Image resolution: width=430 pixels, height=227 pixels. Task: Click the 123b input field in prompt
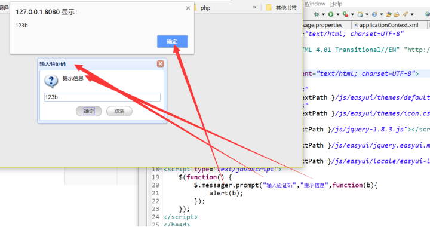coord(102,97)
